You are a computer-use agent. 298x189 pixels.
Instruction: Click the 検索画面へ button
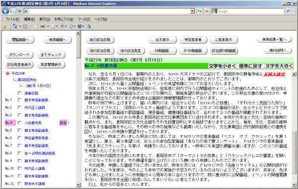(x=58, y=40)
